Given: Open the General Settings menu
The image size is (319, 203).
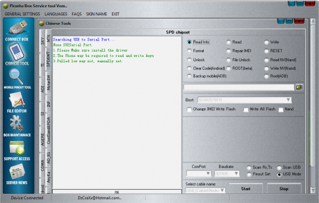Looking at the screenshot, I should click(22, 14).
